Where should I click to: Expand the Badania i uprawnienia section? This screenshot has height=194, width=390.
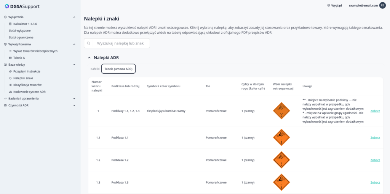tap(74, 99)
